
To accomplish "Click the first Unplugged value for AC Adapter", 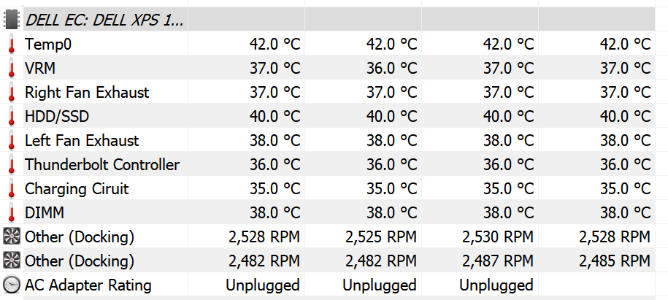I will pyautogui.click(x=263, y=285).
